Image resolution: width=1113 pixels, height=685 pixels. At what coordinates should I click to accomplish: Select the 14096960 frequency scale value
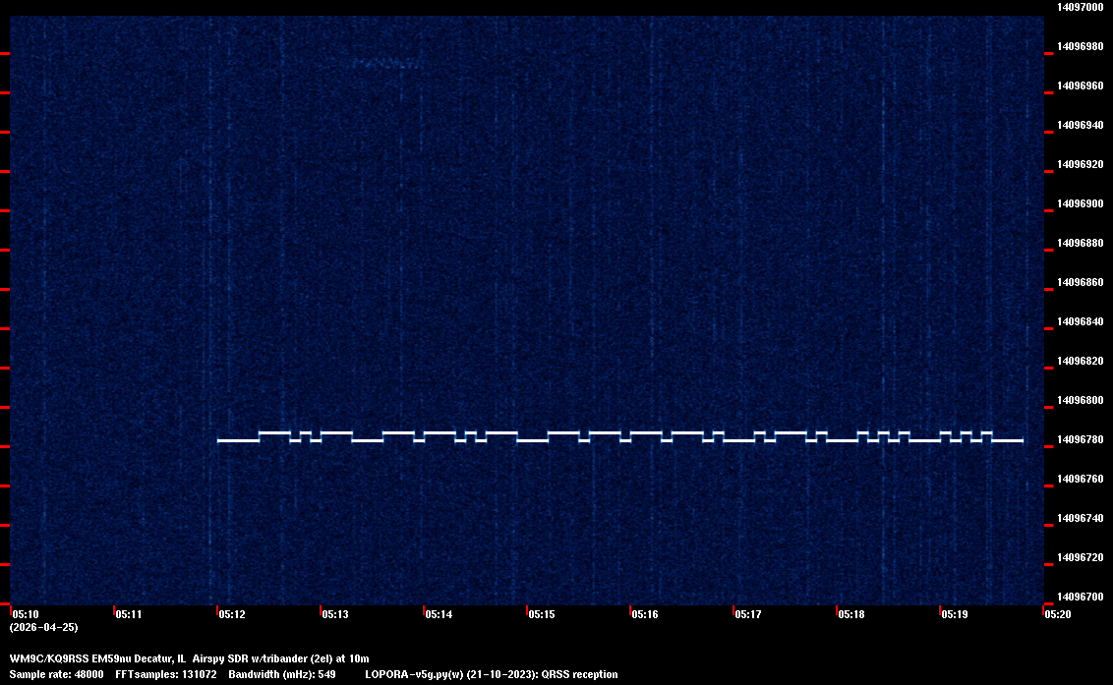[1080, 86]
